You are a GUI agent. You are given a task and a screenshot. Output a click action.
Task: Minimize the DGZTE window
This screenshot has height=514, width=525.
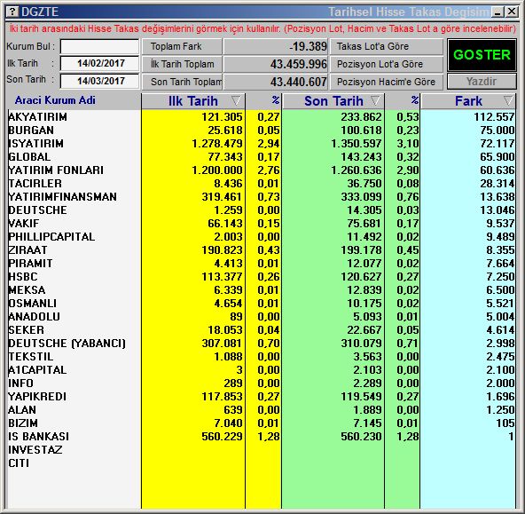498,12
